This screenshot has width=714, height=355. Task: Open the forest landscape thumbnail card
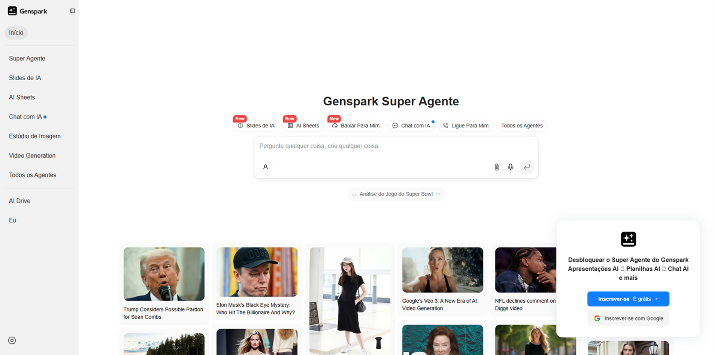tap(164, 344)
